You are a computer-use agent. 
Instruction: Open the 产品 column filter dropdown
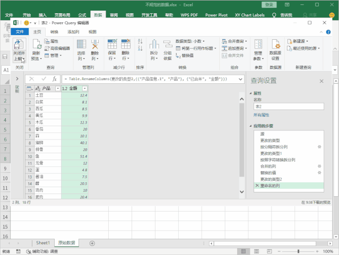click(57, 89)
